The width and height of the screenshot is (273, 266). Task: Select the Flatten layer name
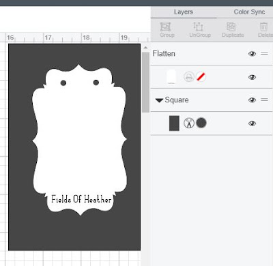pyautogui.click(x=164, y=54)
